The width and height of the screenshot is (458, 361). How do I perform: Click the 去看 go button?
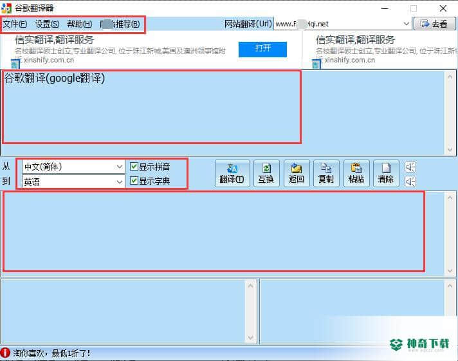tap(435, 24)
